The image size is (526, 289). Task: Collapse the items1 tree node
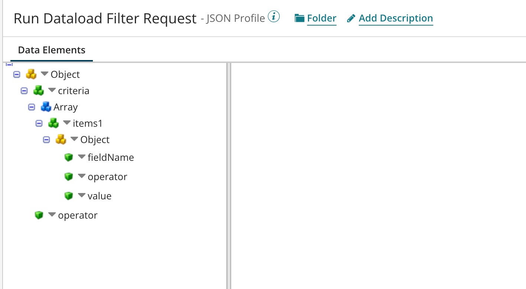(39, 123)
